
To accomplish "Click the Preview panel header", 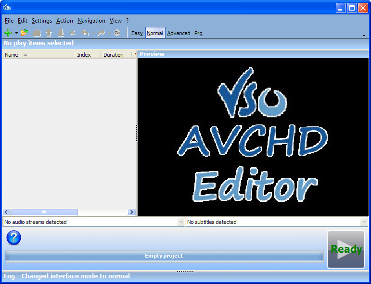I will pyautogui.click(x=253, y=54).
